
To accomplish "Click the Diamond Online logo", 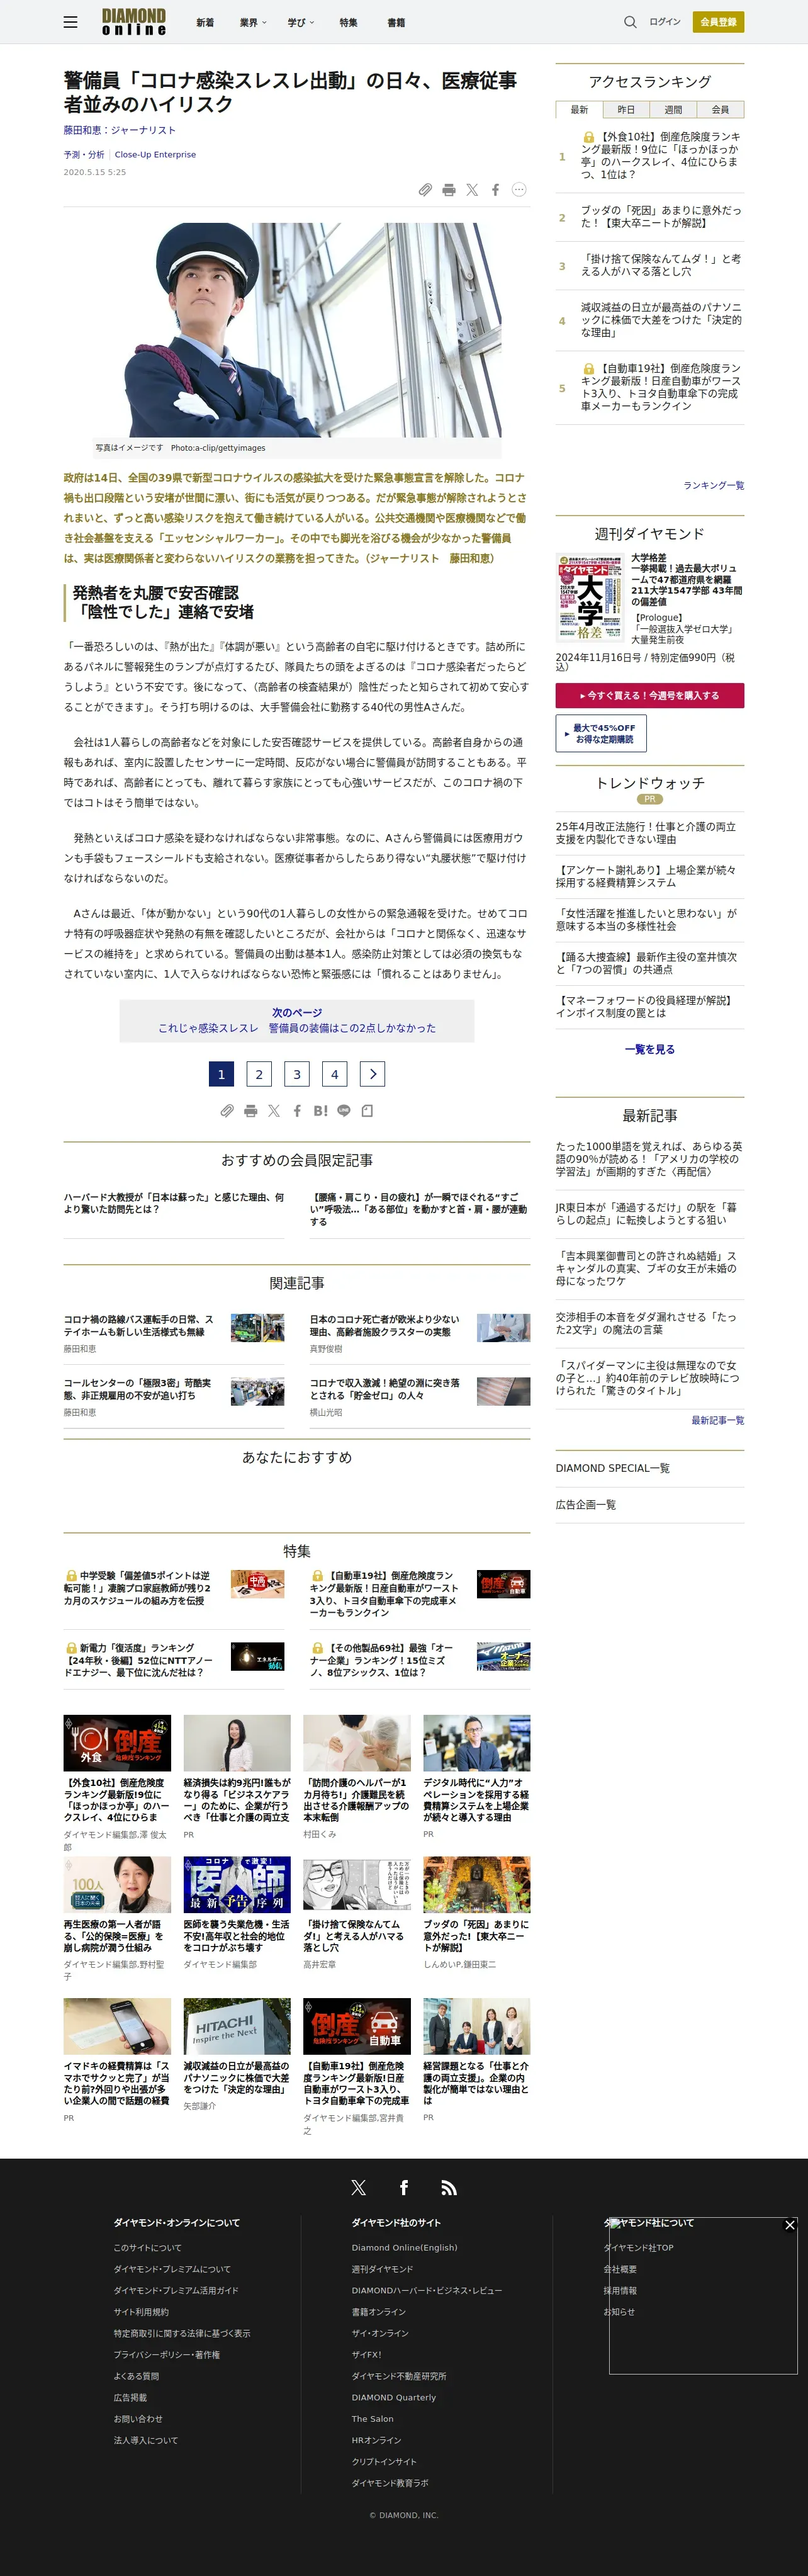I will 134,22.
